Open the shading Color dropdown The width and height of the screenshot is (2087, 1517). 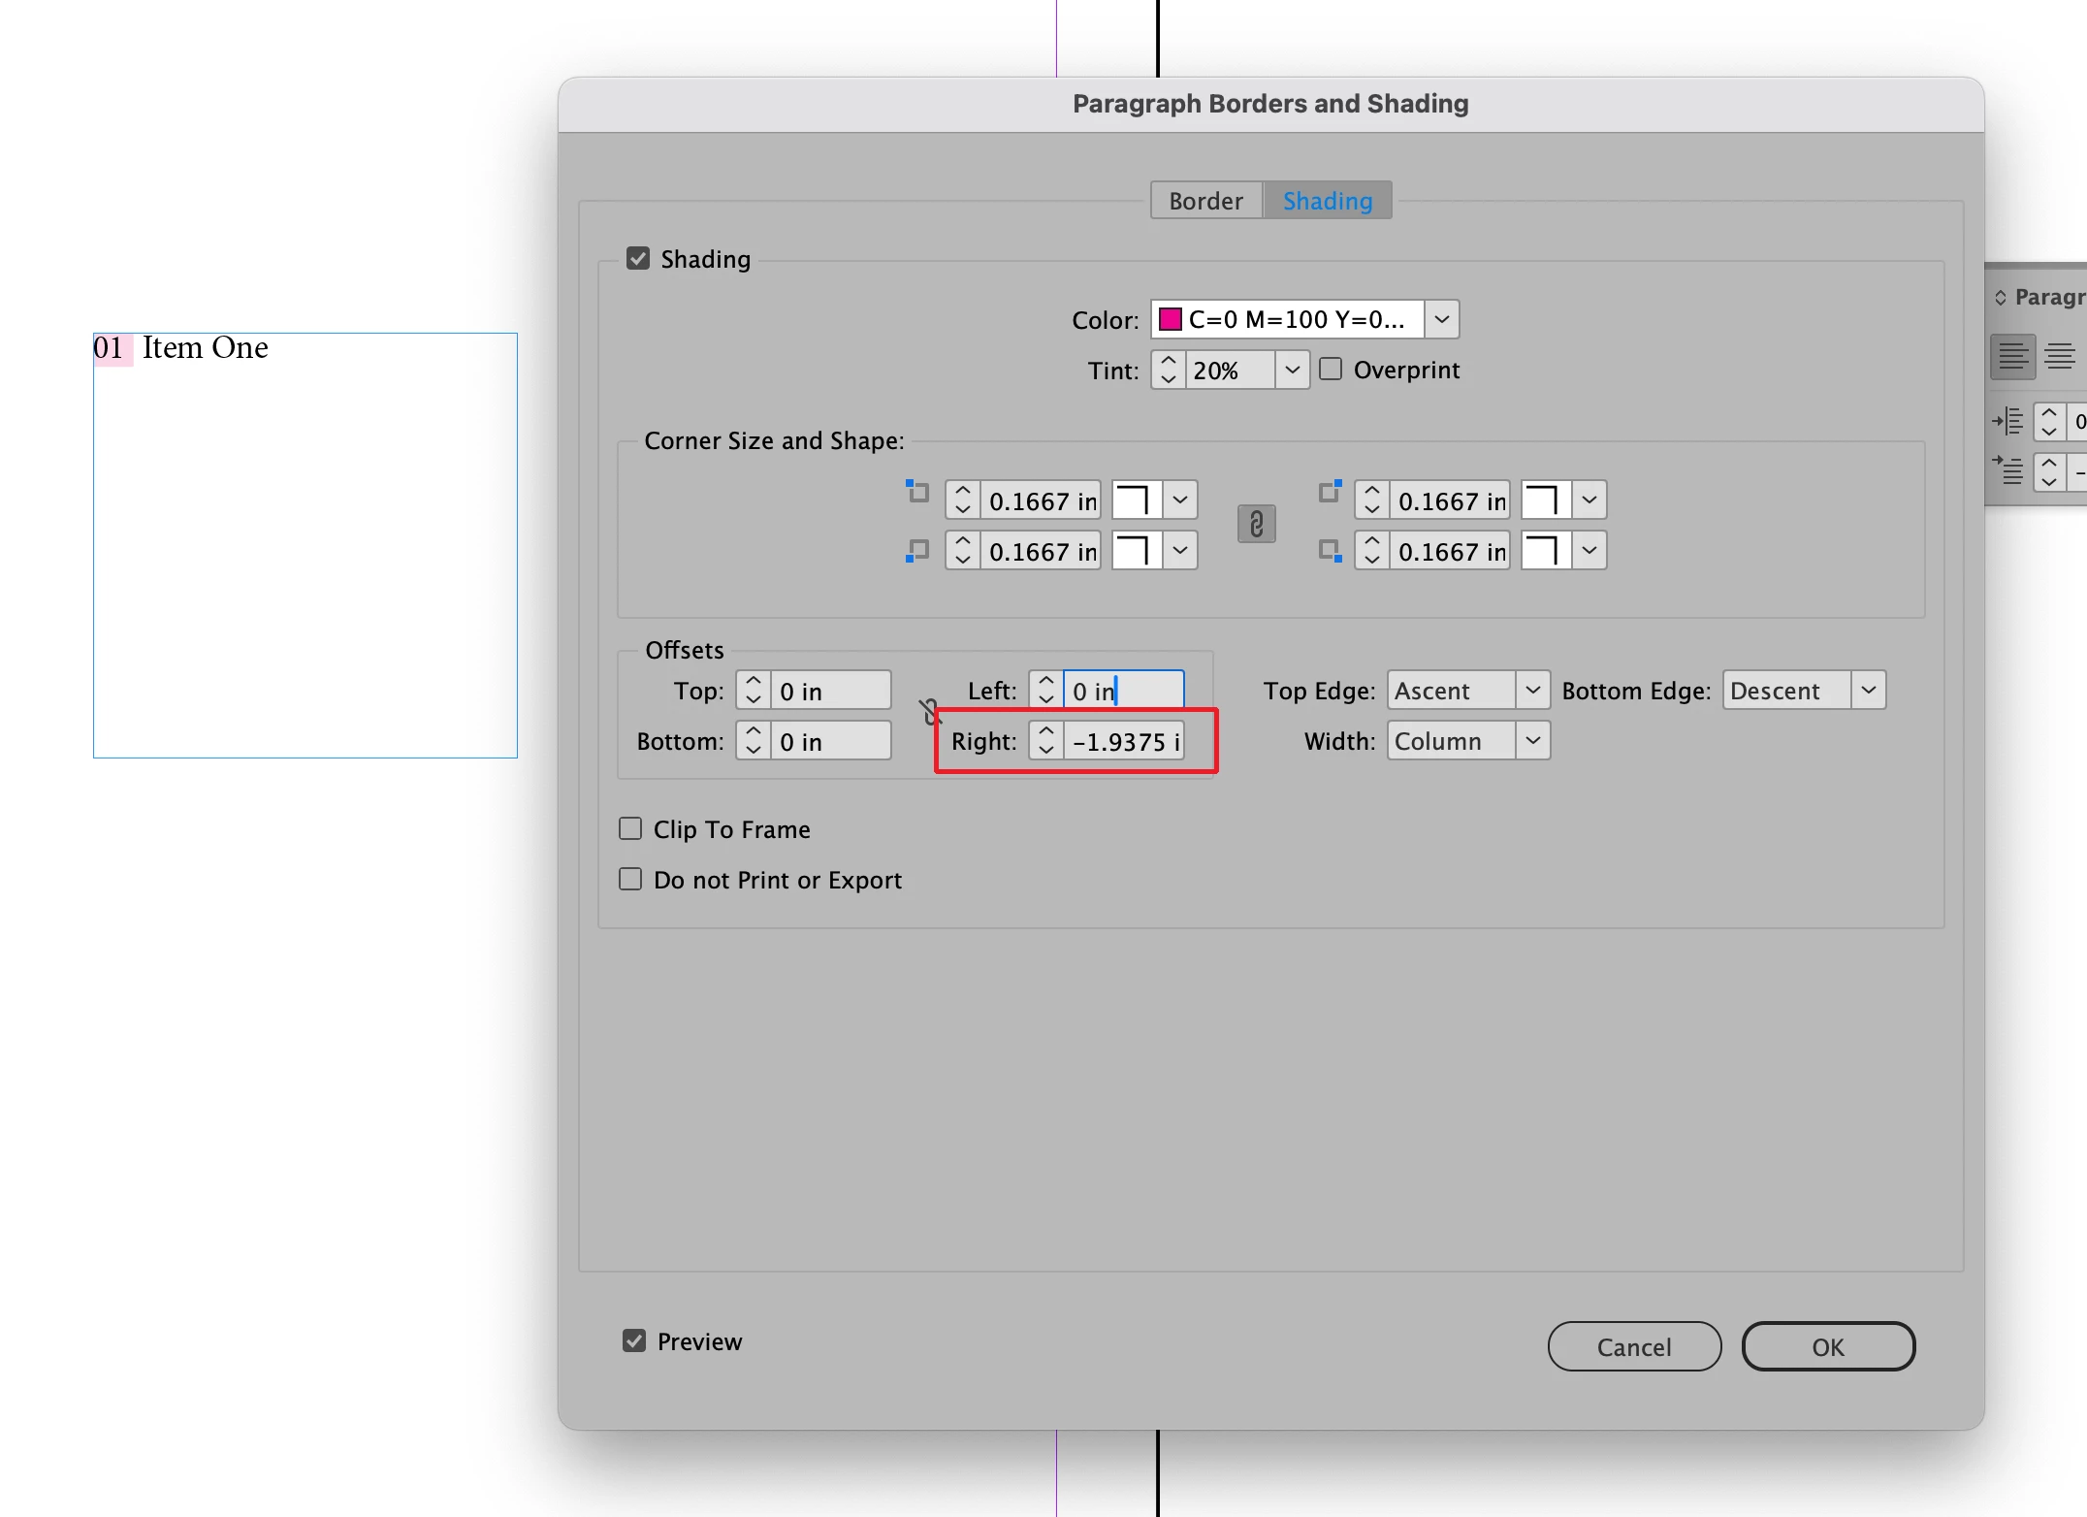click(x=1441, y=319)
